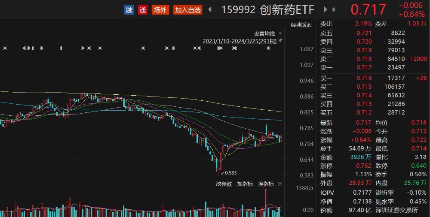
Task: Click the blue 融 margin trading badge
Action: click(129, 10)
